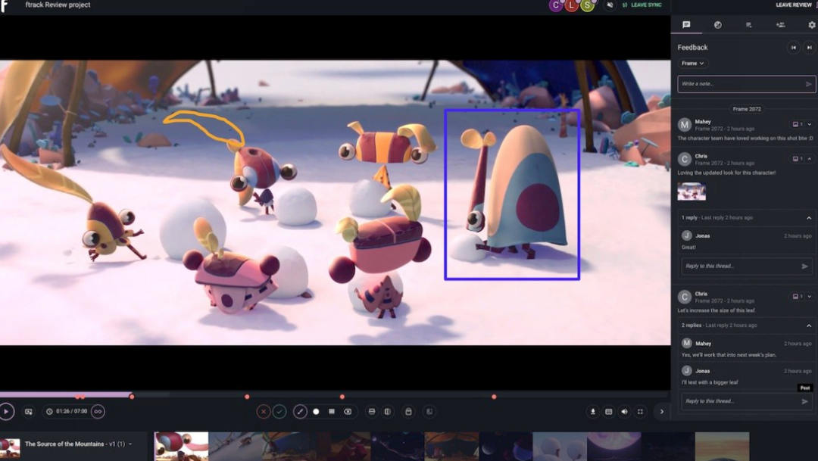Unmute the muted speaker in header
The height and width of the screenshot is (461, 818).
coord(610,5)
